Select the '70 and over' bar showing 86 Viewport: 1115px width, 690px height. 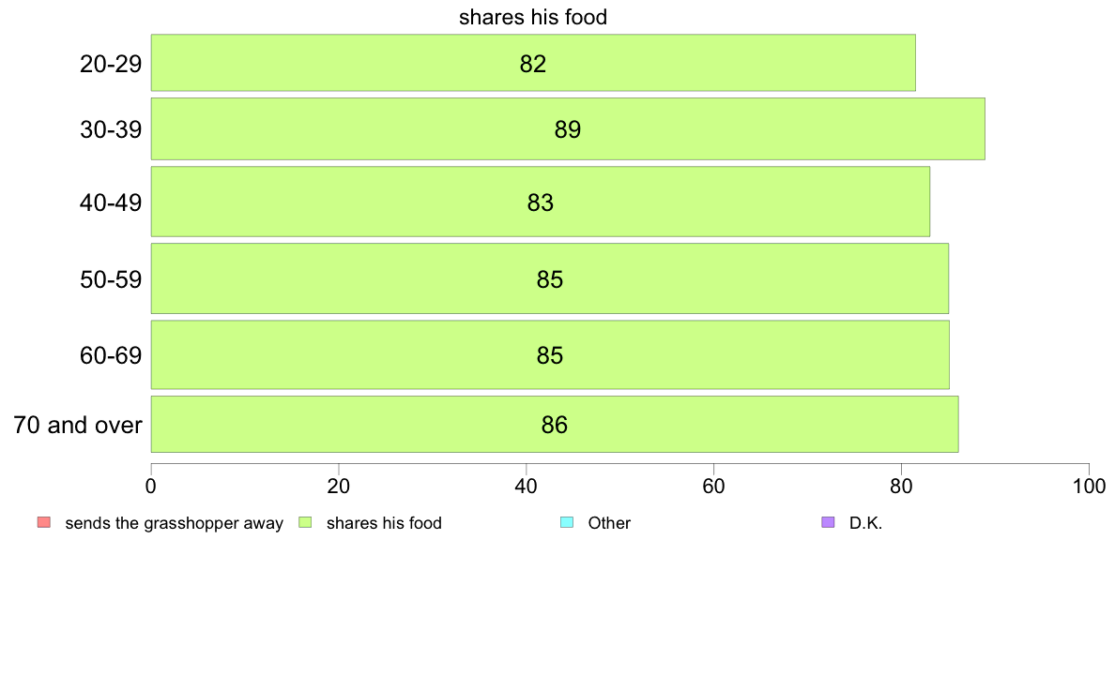(554, 425)
